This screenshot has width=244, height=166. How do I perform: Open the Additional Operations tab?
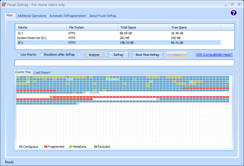(x=32, y=16)
